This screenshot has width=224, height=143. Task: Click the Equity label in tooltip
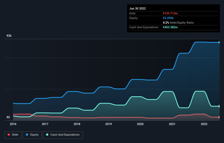pyautogui.click(x=133, y=18)
